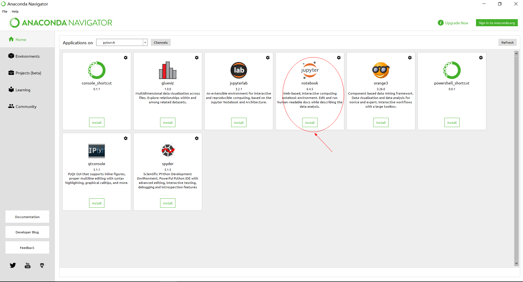Open the Documentation link
Image resolution: width=523 pixels, height=282 pixels.
[27, 217]
